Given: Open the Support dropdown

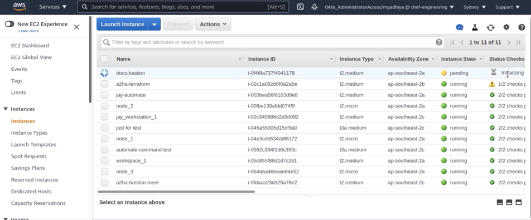Looking at the screenshot, I should pos(508,7).
